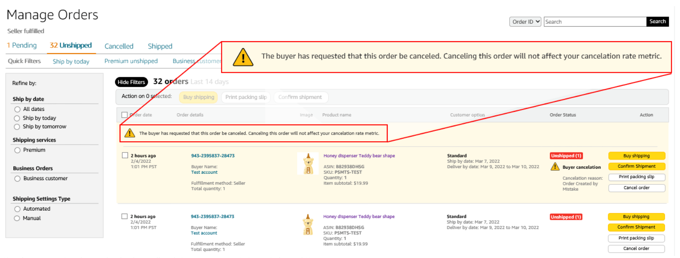This screenshot has width=680, height=258.
Task: Buy shipping for the buyer cancelation order
Action: (x=637, y=156)
